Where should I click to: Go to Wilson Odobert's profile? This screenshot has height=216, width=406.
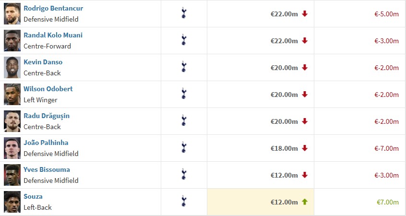pyautogui.click(x=48, y=89)
